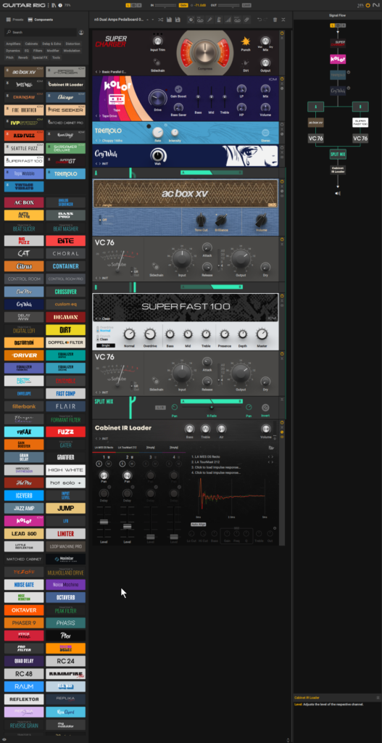Switch to the Components tab
Screen dimensions: 382x743
click(x=41, y=20)
